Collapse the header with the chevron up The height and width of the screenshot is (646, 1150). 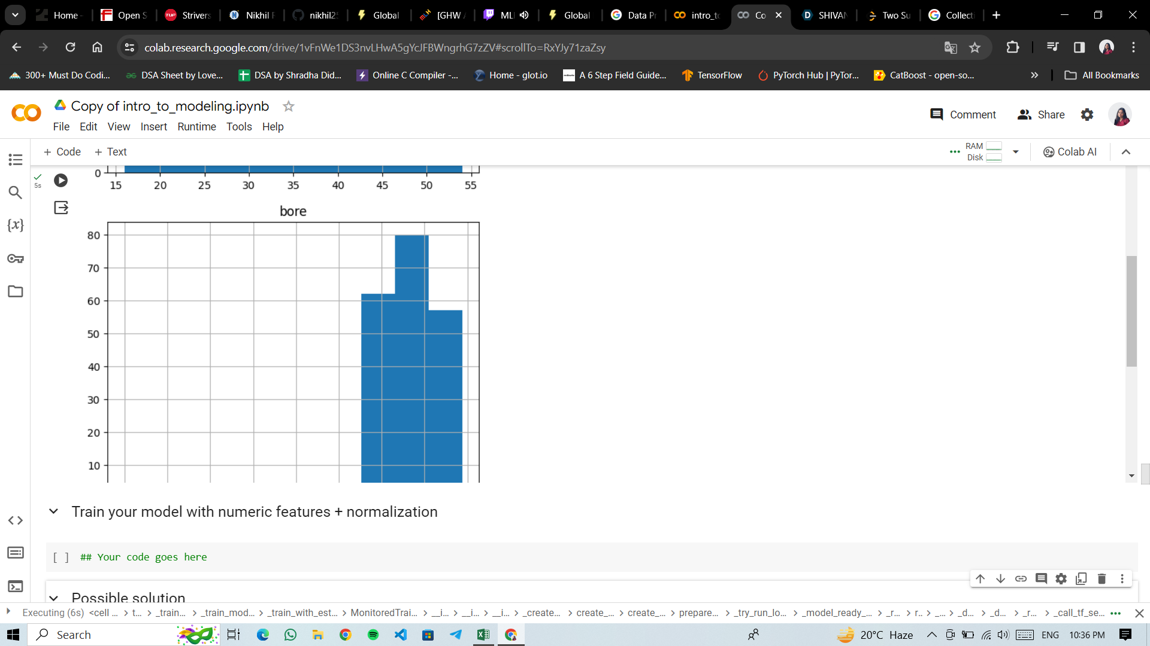[x=1126, y=152]
